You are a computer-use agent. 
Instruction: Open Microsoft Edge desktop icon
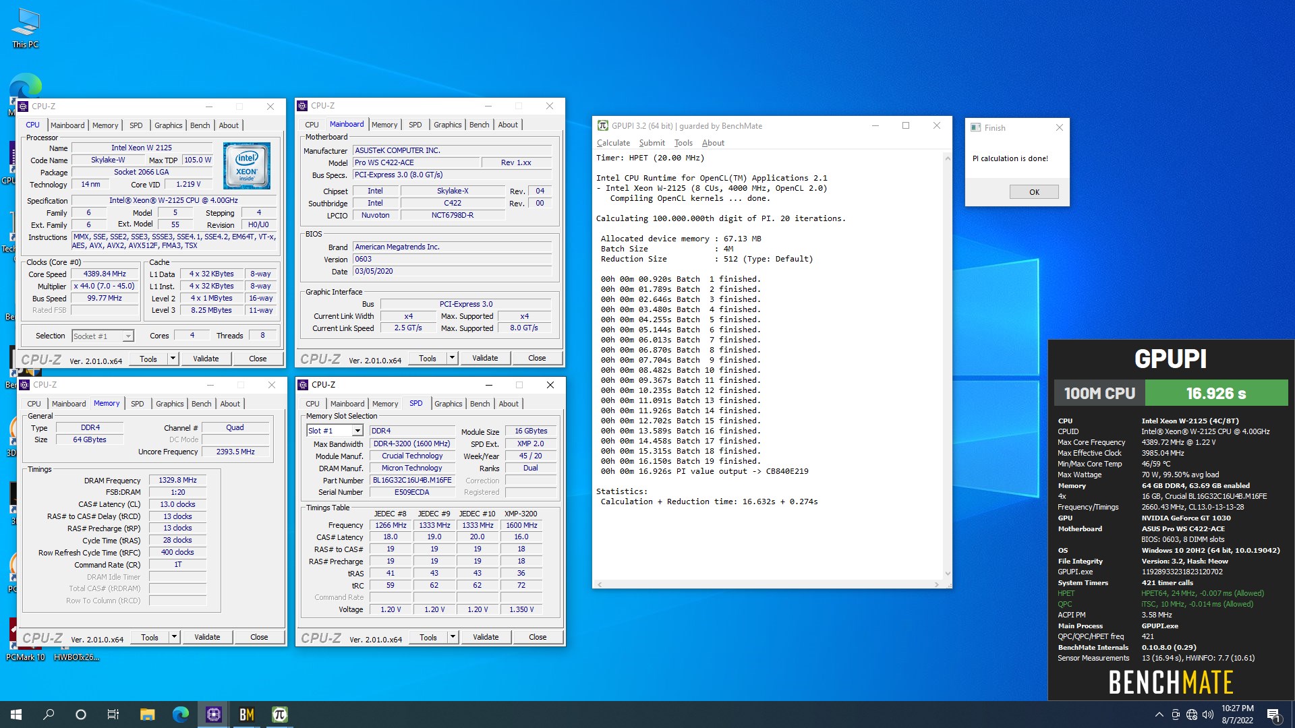coord(26,88)
